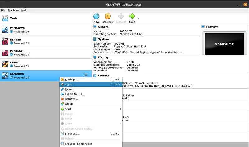Click the New machine toolbar icon
249x147 pixels.
pyautogui.click(x=96, y=16)
